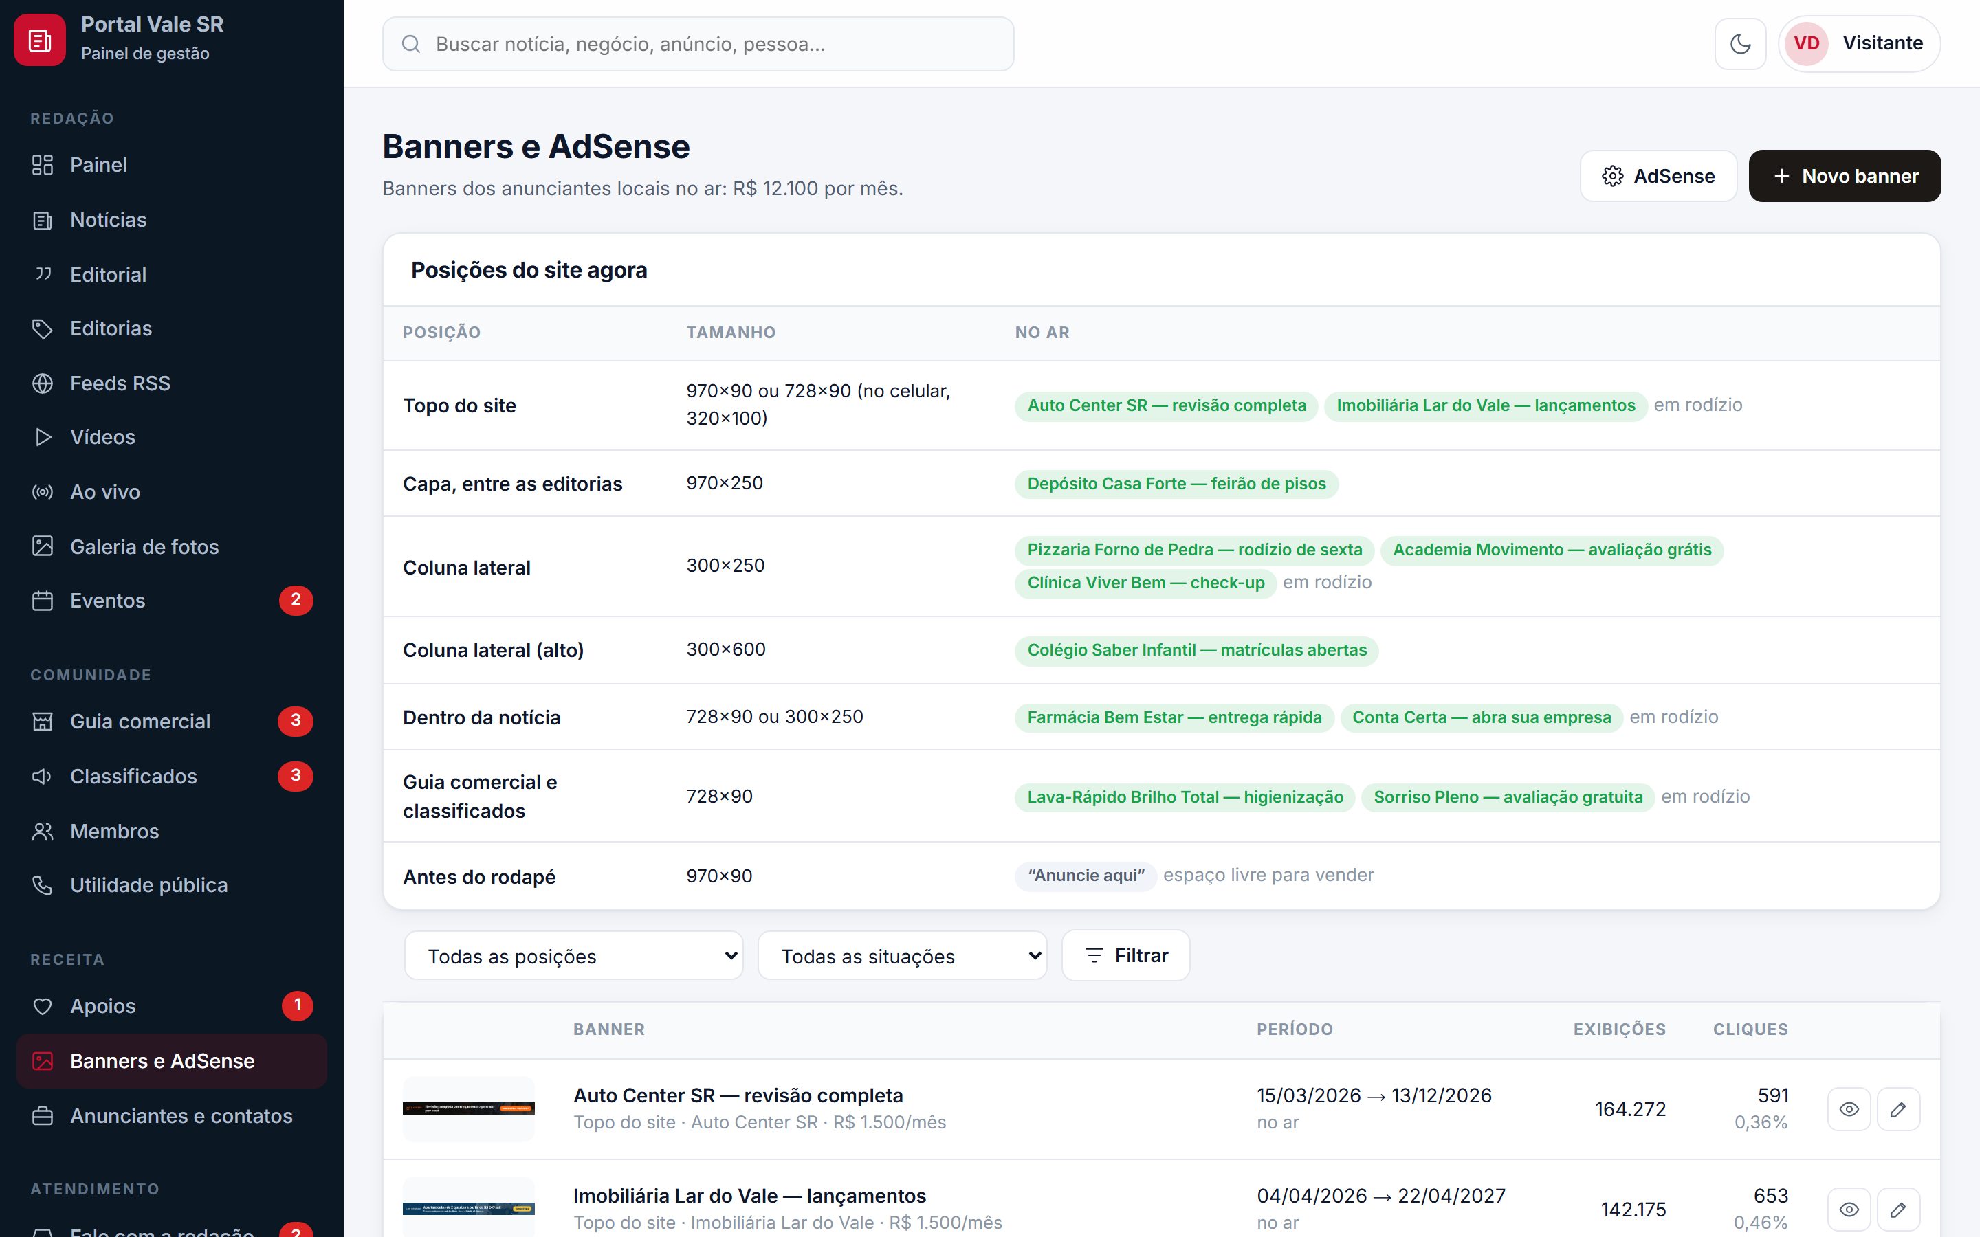The height and width of the screenshot is (1237, 1980).
Task: Click the Banners e AdSense sidebar icon
Action: tap(43, 1061)
